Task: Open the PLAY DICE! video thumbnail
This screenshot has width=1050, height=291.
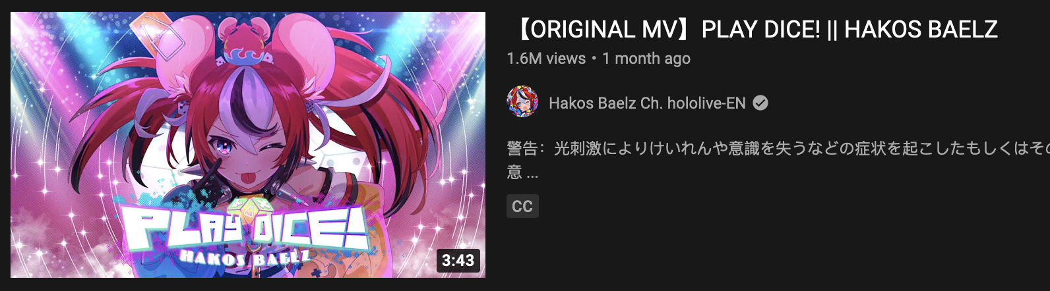Action: 248,144
